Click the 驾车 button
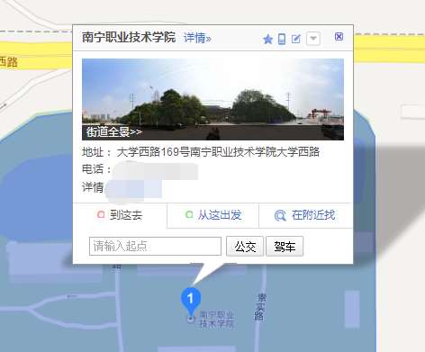425x352 pixels. (x=285, y=247)
